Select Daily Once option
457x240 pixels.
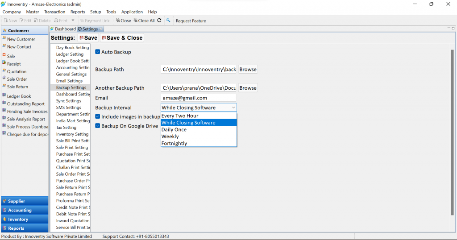[199, 130]
